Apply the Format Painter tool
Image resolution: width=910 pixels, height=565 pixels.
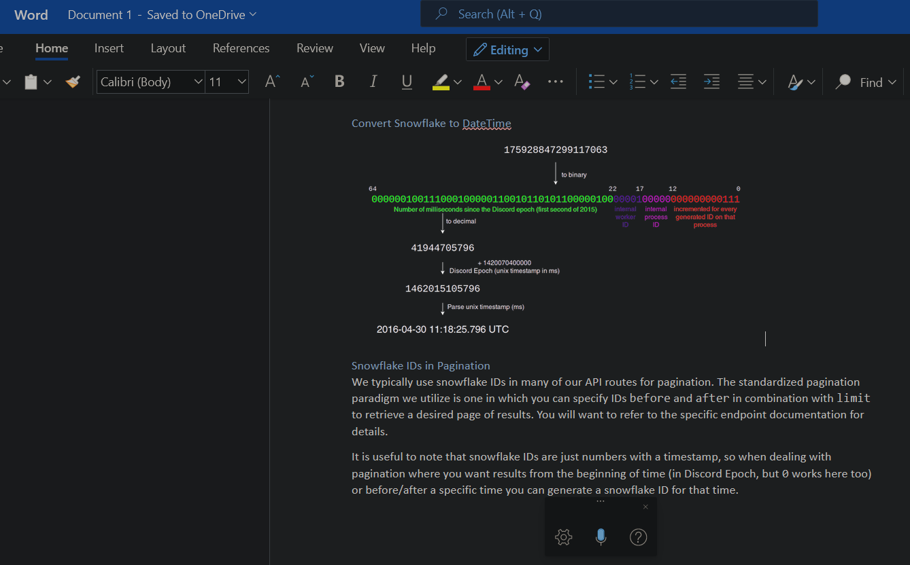click(73, 81)
